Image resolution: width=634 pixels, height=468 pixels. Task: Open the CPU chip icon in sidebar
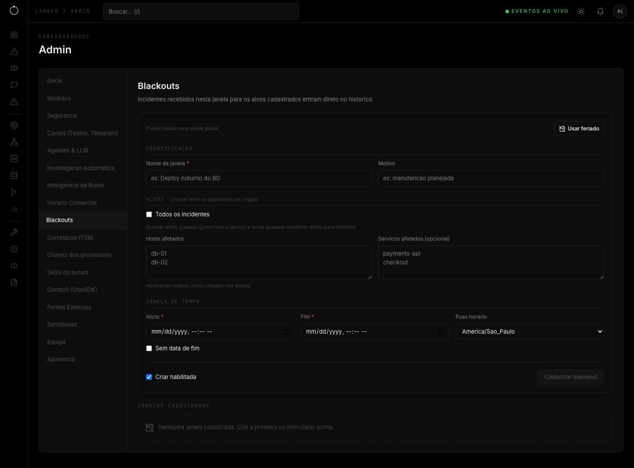tap(14, 125)
